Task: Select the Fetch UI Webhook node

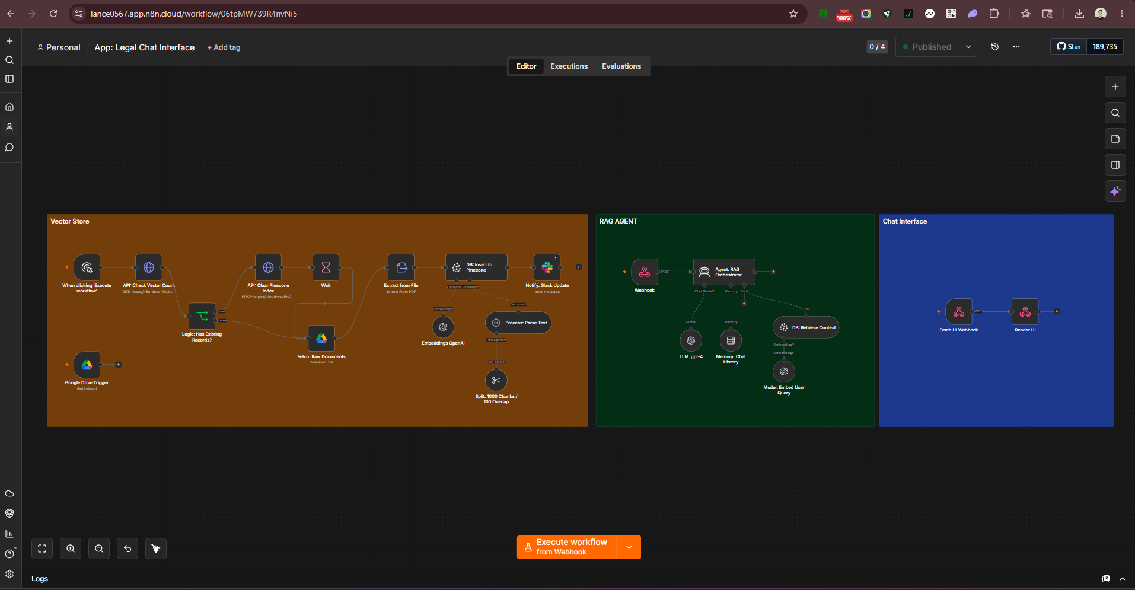Action: point(959,312)
